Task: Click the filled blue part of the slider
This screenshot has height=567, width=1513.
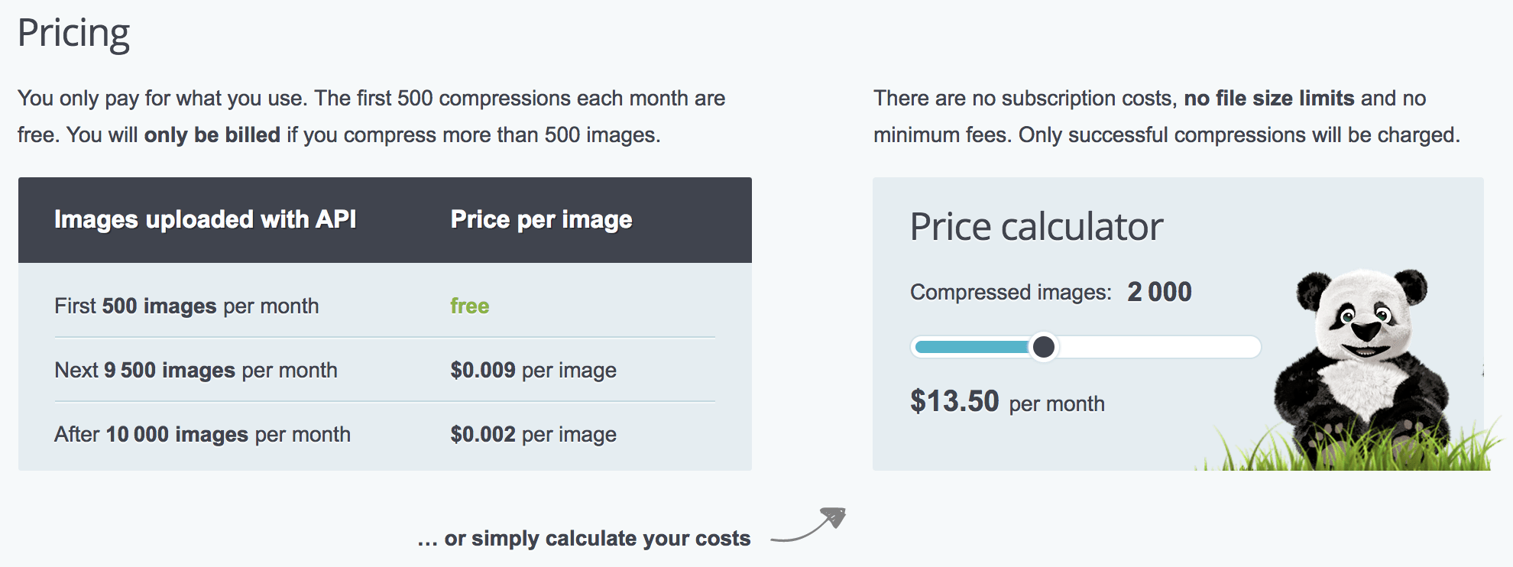Action: tap(971, 347)
